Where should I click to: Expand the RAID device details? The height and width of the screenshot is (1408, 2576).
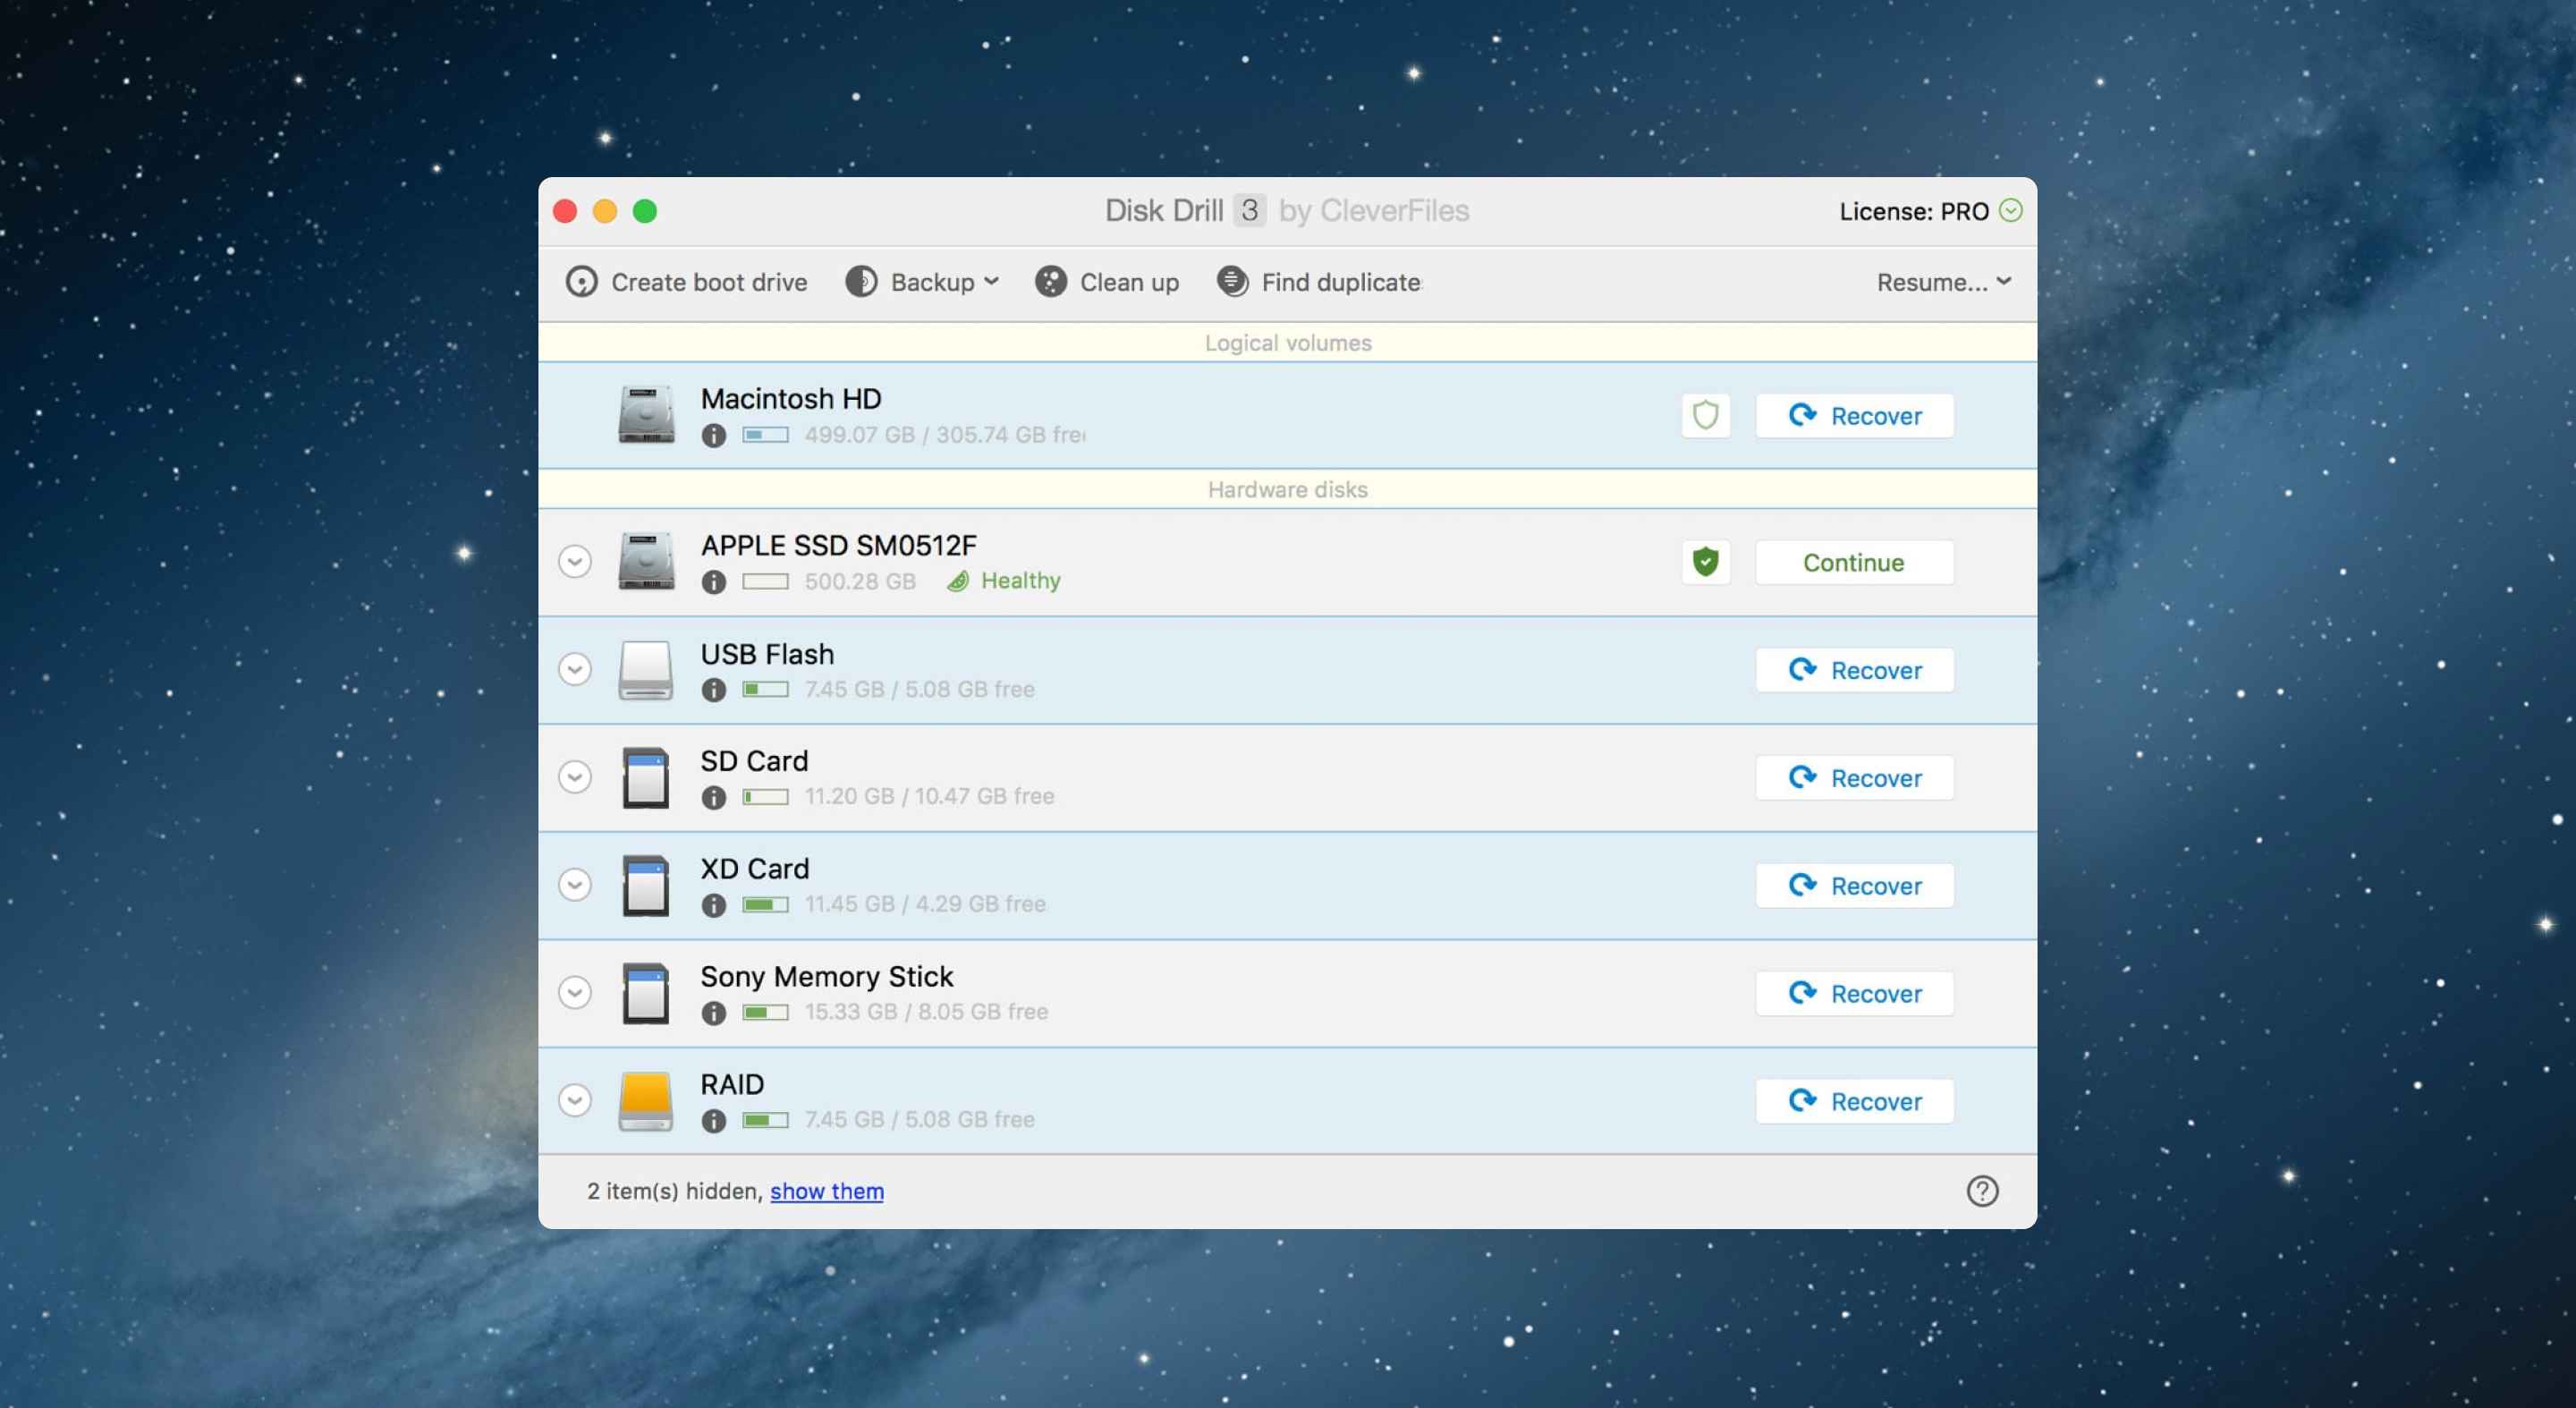pyautogui.click(x=575, y=1099)
